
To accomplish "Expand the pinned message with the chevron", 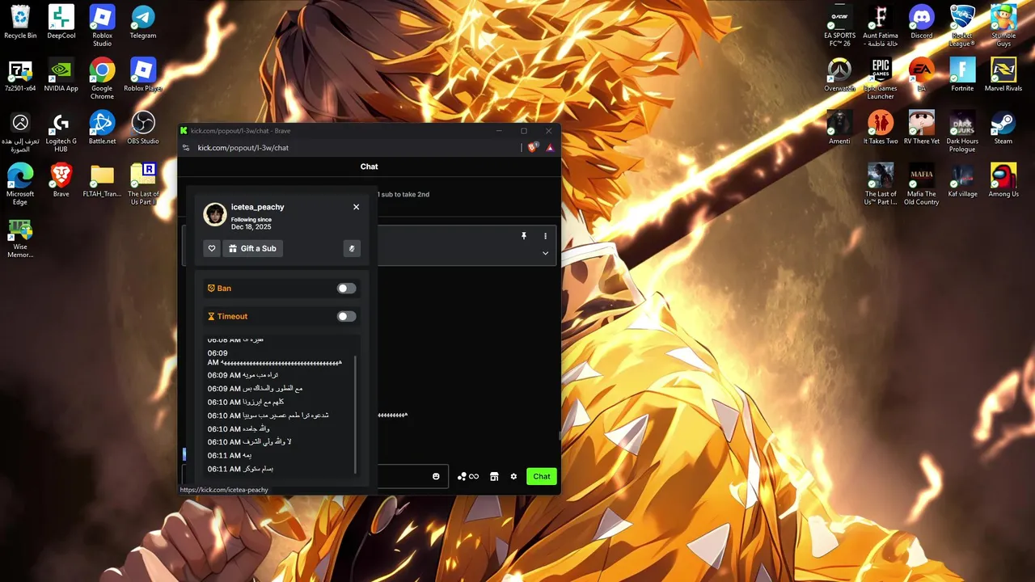I will point(545,253).
